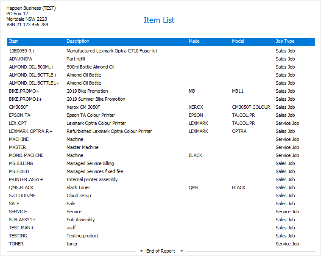Screen dimensions: 321x256
Task: Select item code ADV.KNOW
Action: [21, 59]
